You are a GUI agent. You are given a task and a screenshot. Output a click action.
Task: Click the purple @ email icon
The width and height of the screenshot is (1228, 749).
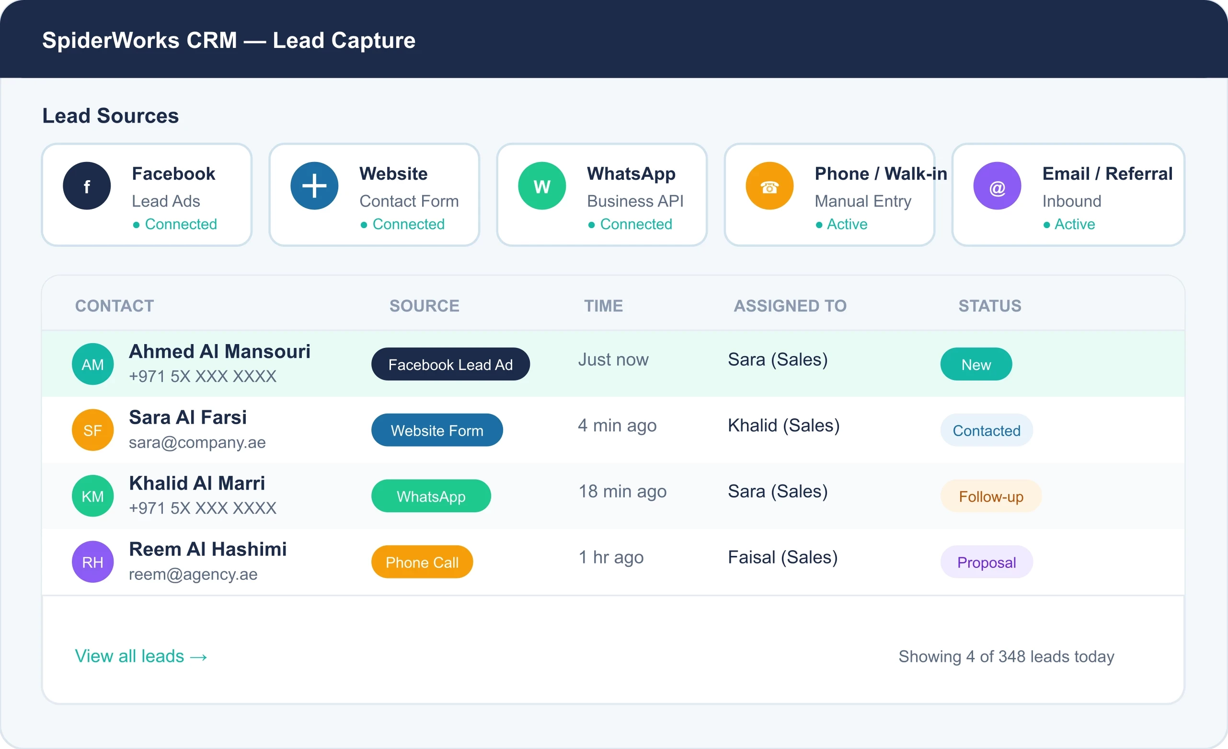click(997, 186)
